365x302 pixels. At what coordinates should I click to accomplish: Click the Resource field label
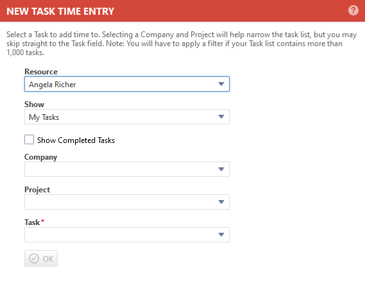point(41,72)
